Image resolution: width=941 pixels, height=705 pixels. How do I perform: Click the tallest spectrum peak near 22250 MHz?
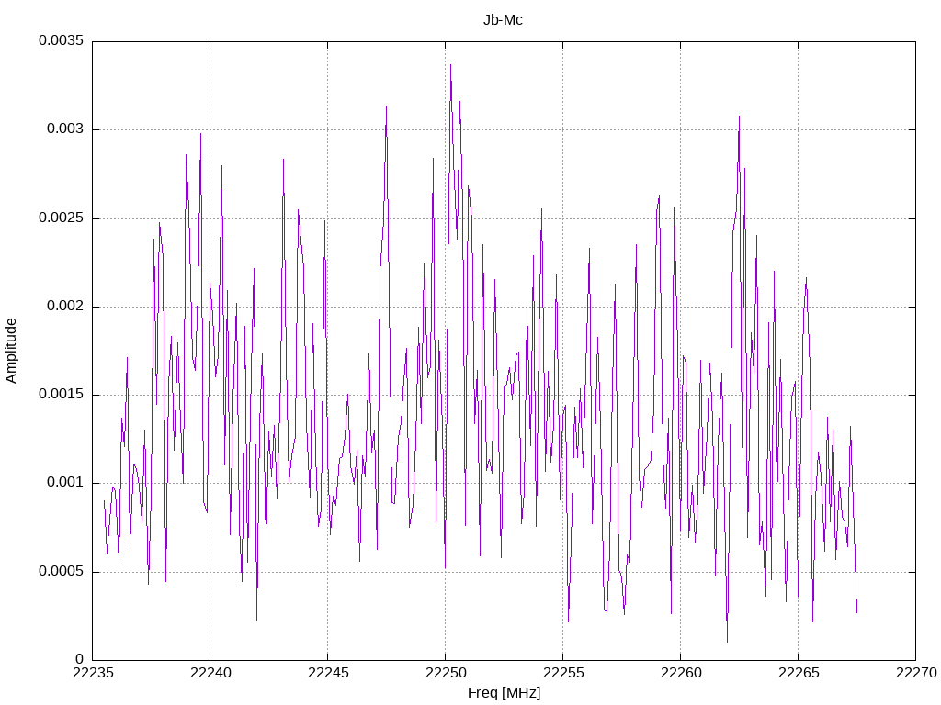pyautogui.click(x=450, y=65)
